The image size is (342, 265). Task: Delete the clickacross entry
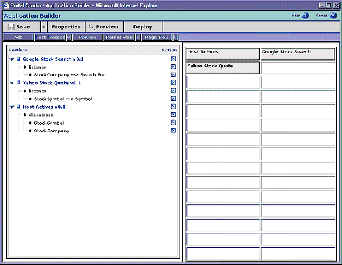coord(173,115)
